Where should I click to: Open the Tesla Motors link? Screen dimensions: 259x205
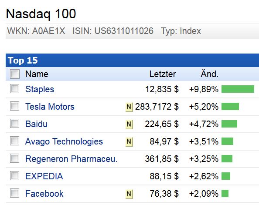(x=50, y=107)
